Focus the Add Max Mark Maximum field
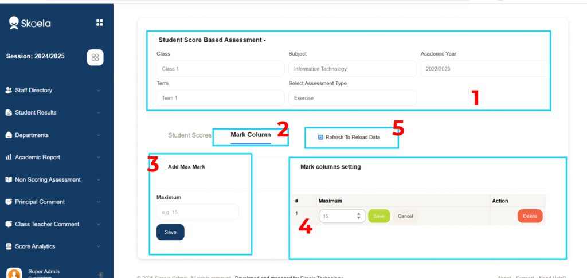This screenshot has width=587, height=278. tap(197, 212)
